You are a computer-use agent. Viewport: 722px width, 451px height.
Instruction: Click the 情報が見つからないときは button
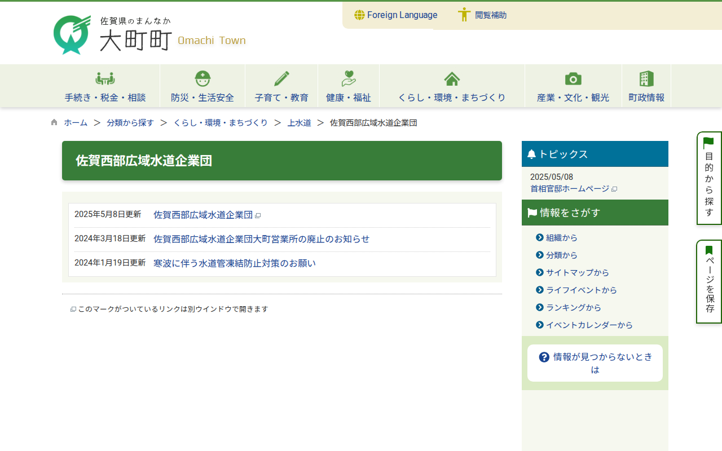595,363
